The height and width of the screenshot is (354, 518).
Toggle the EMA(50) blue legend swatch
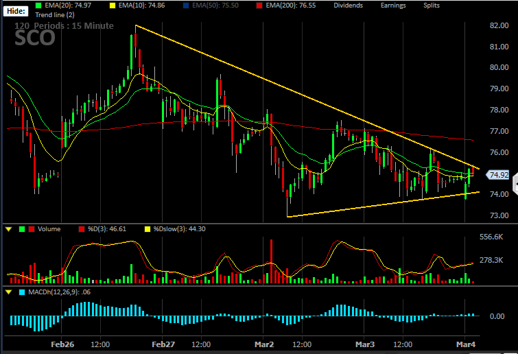click(186, 5)
